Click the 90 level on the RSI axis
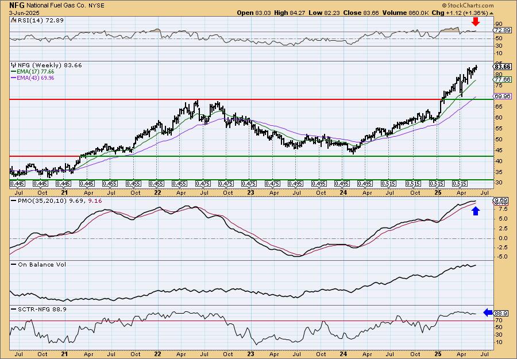This screenshot has height=359, width=517. click(x=499, y=24)
